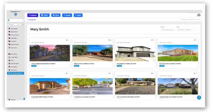Click the views eye on the Mapiti Ln card
Image resolution: width=213 pixels, height=112 pixels.
[x=152, y=40]
